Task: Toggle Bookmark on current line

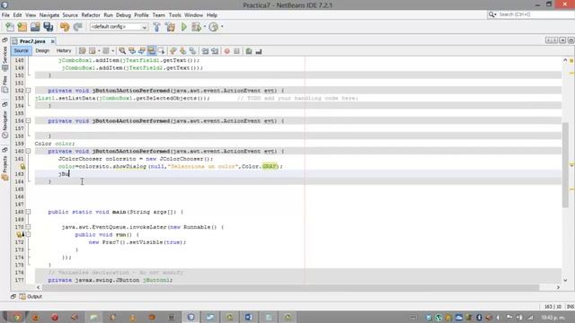Action: pyautogui.click(x=192, y=51)
